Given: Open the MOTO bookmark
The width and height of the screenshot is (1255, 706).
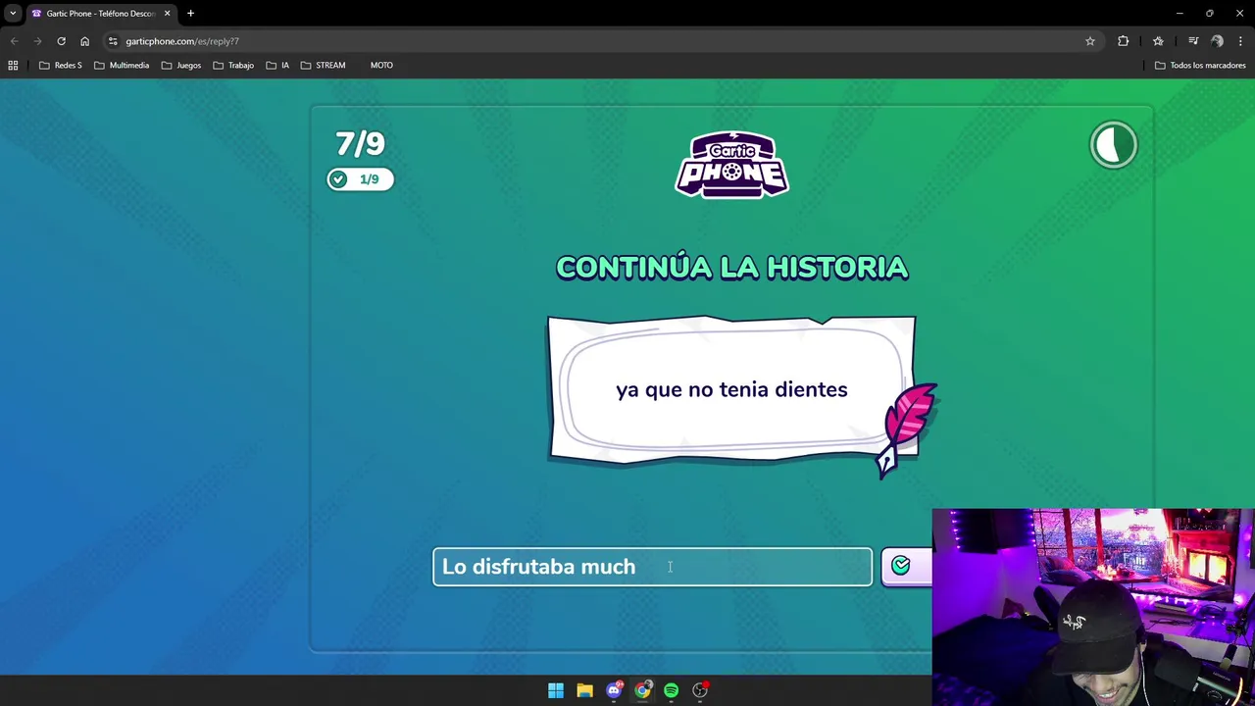Looking at the screenshot, I should (x=381, y=66).
